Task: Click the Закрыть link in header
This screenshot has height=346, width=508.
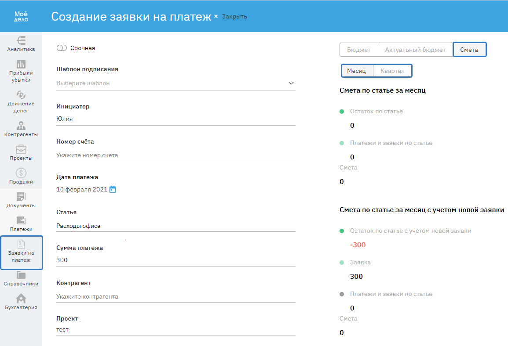Action: click(234, 17)
